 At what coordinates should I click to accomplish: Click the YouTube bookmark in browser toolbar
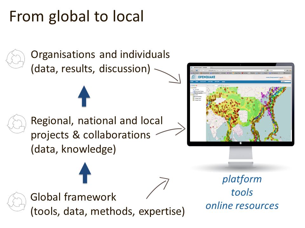click(x=245, y=73)
